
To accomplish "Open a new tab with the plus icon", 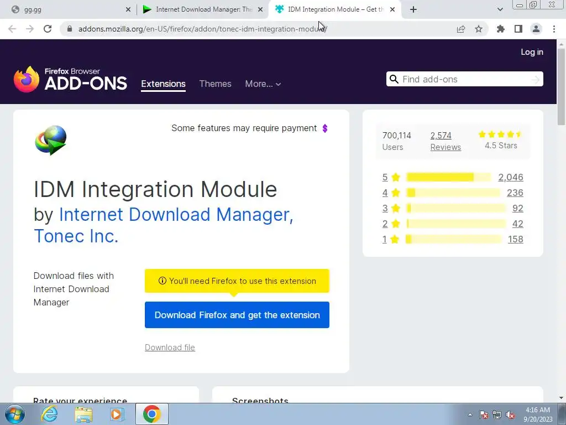I will (413, 9).
